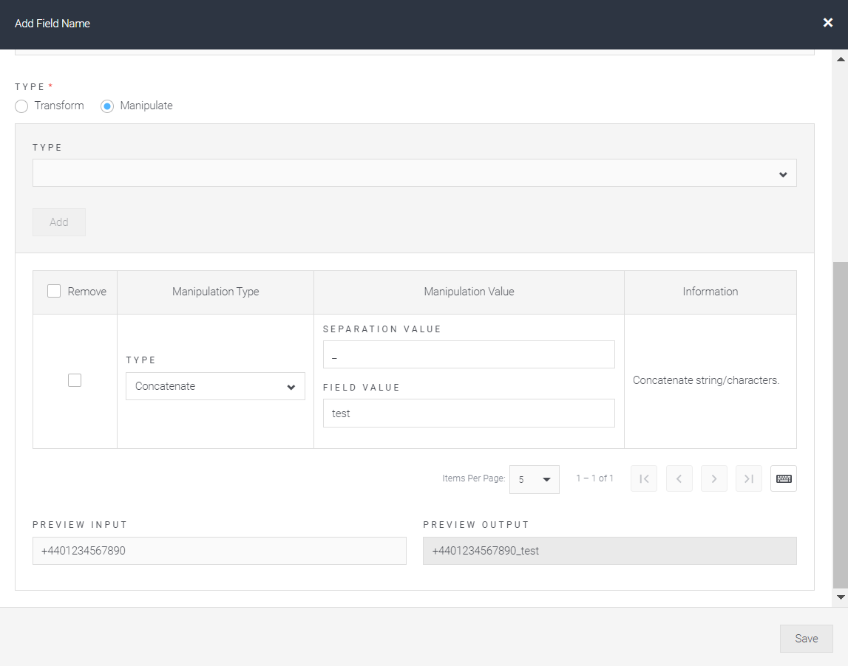Select the Manipulate radio option
This screenshot has width=848, height=666.
(107, 106)
